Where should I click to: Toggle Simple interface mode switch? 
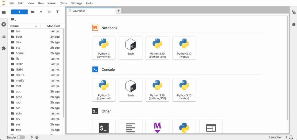[21, 137]
